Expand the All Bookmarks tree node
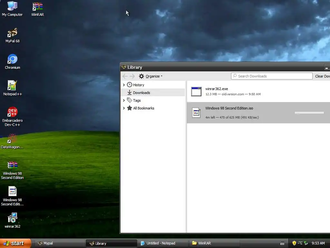Image resolution: width=330 pixels, height=248 pixels. point(124,108)
